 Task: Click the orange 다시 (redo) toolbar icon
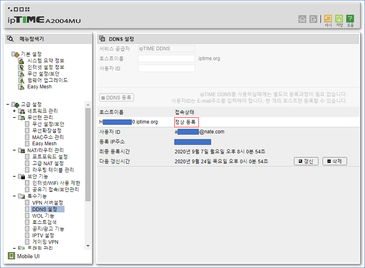pyautogui.click(x=328, y=19)
